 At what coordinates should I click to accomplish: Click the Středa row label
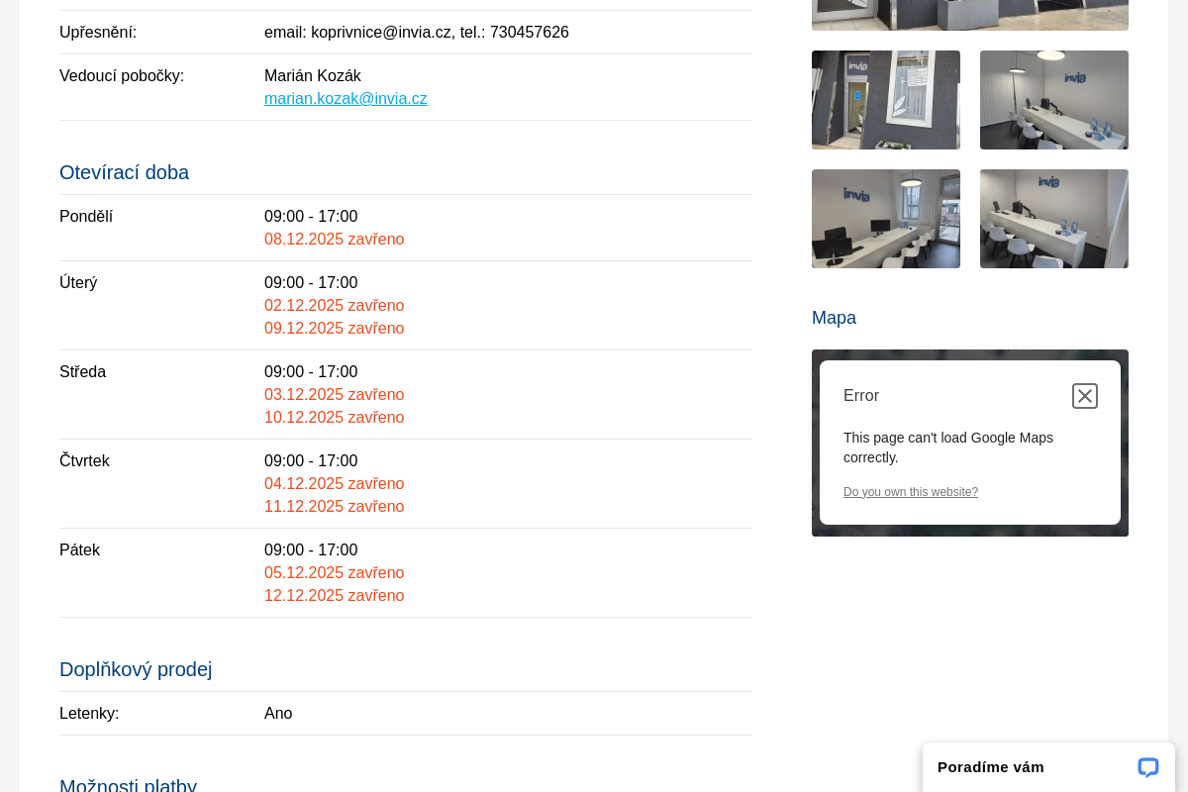click(82, 372)
